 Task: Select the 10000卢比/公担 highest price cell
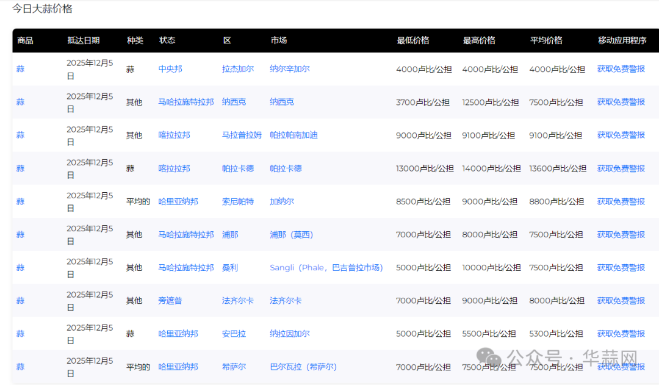[x=491, y=268]
